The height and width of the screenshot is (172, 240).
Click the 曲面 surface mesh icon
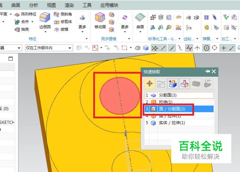[140, 17]
